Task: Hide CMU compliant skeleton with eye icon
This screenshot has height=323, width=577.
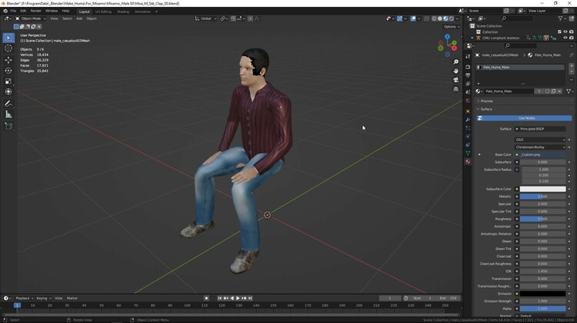Action: coord(565,38)
